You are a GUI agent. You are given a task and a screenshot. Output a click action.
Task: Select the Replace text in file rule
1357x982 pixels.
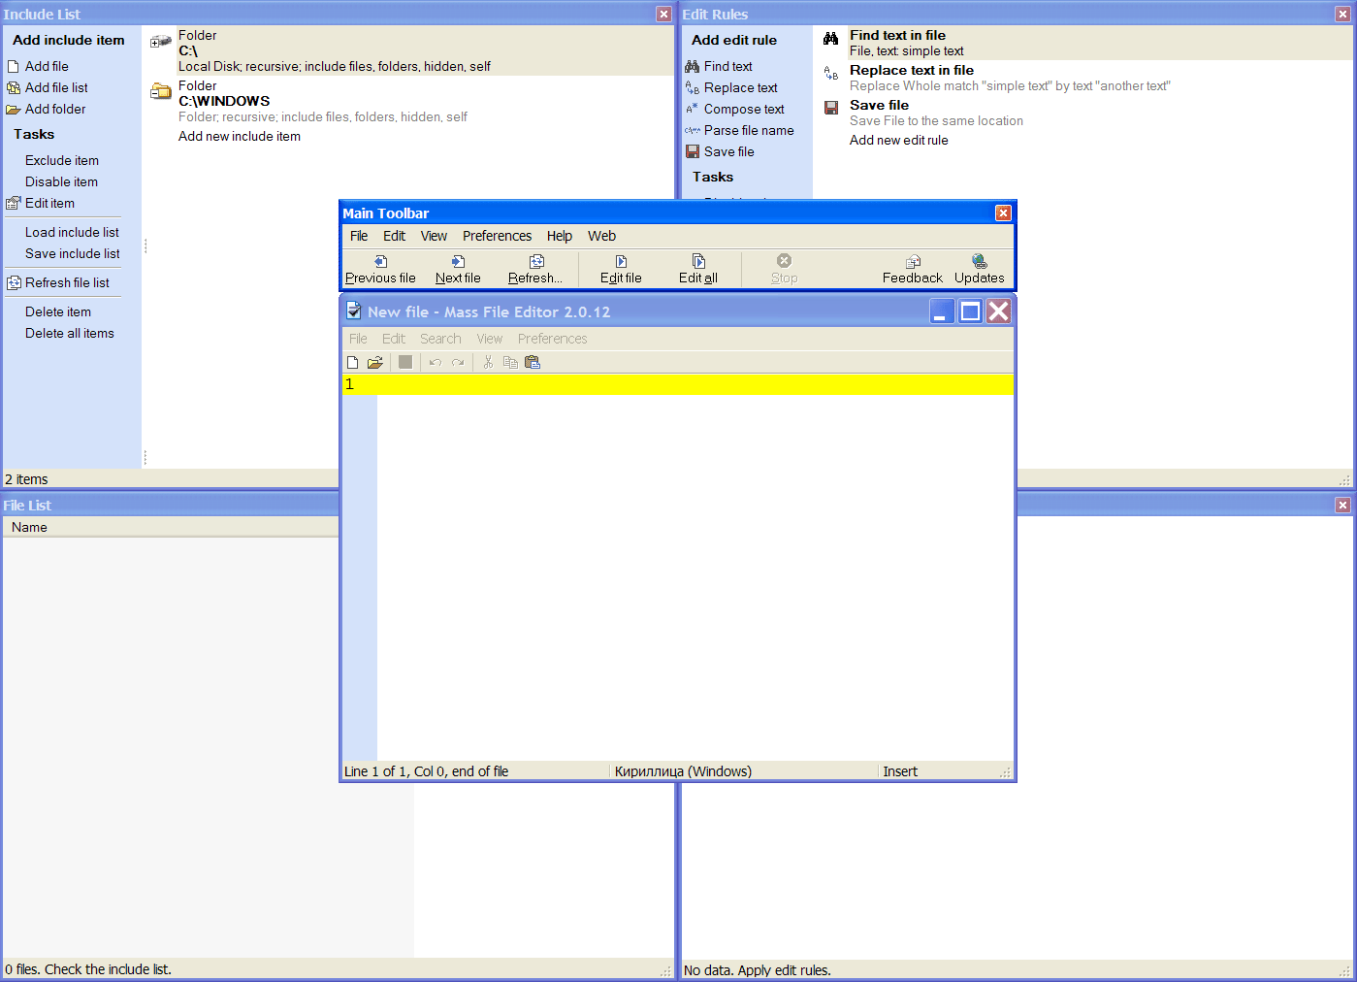coord(1084,78)
